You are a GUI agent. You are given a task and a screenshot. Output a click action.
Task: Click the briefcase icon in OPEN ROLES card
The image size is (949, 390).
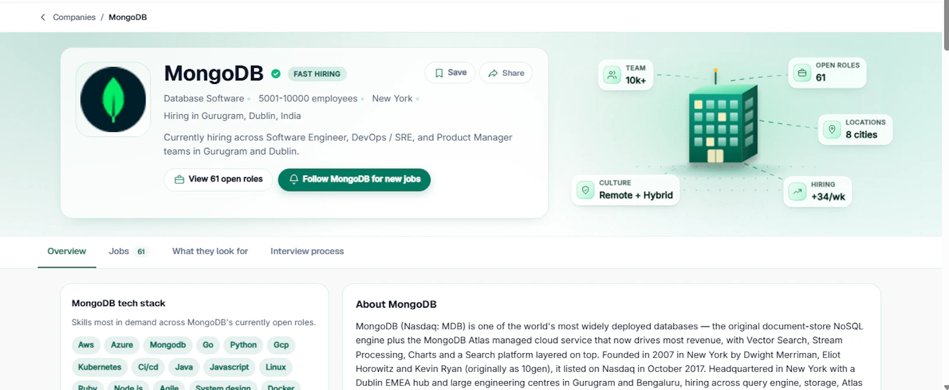[x=802, y=73]
